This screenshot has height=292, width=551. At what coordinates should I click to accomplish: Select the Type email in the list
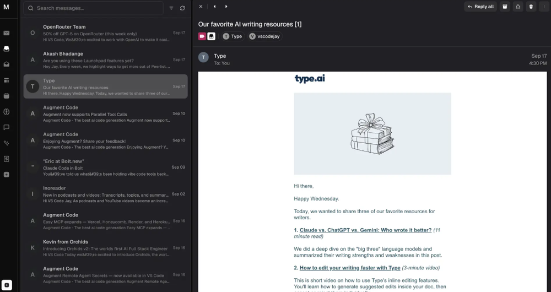[105, 86]
